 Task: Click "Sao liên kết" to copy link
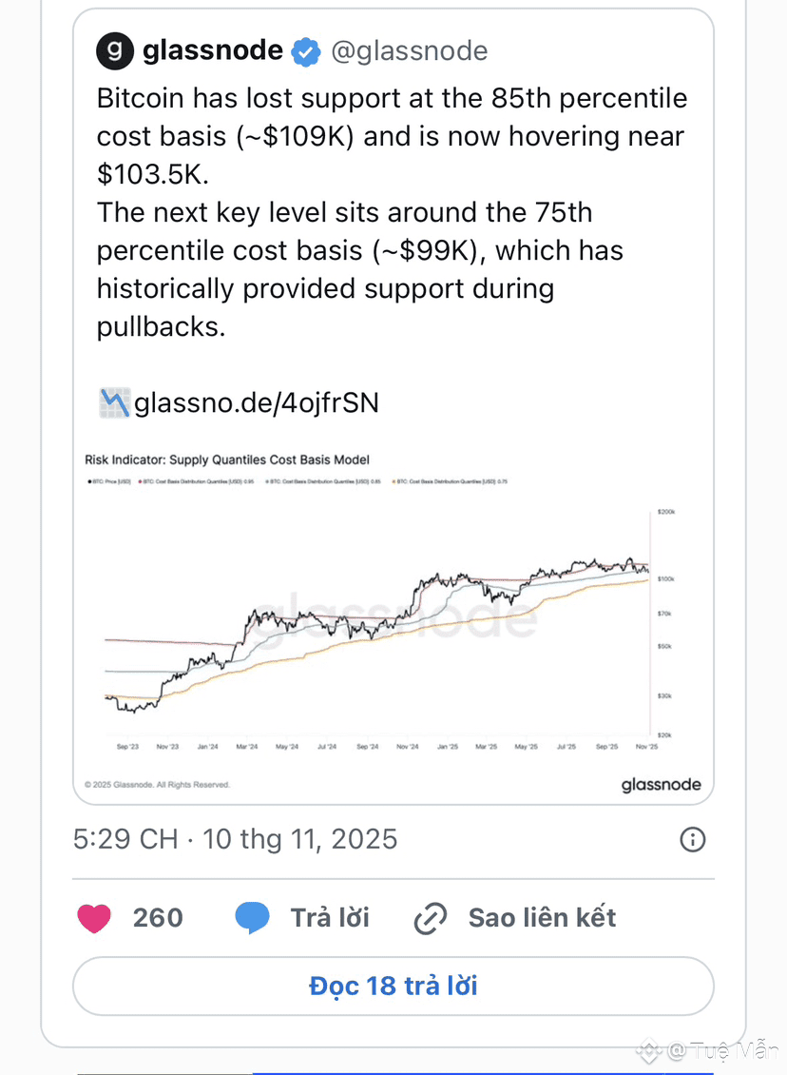coord(542,918)
